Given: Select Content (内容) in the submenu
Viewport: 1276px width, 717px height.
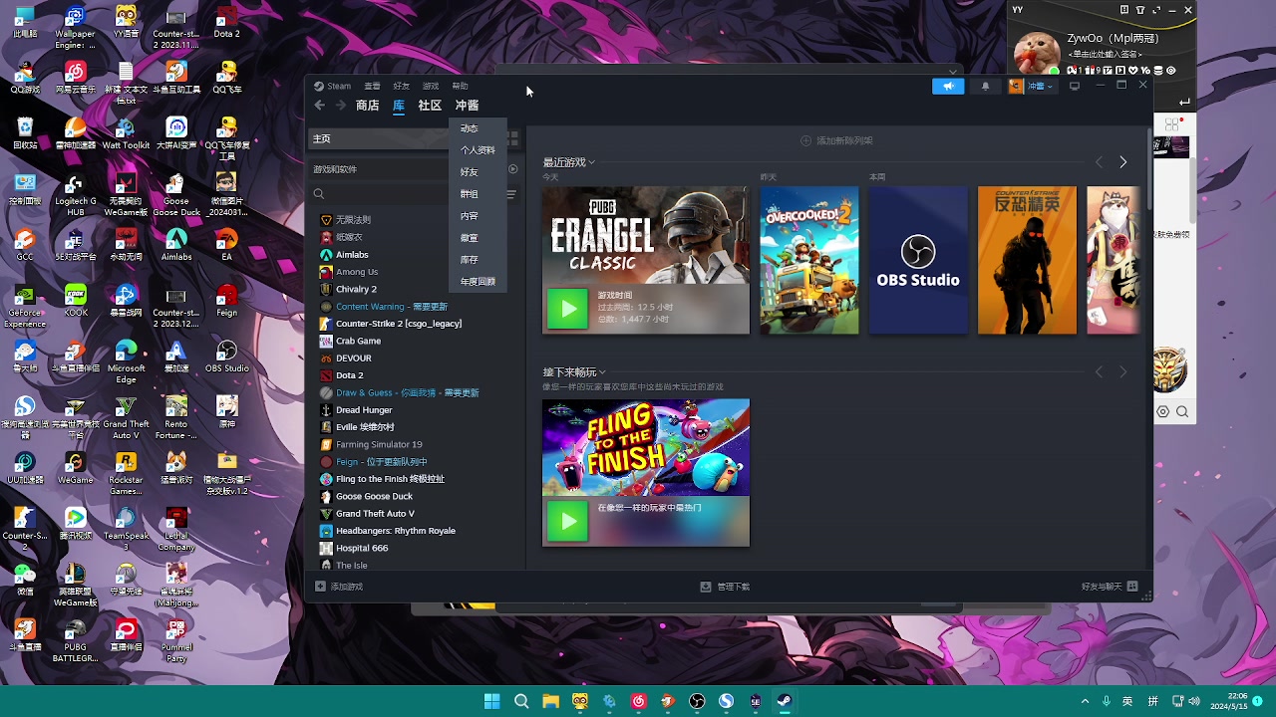Looking at the screenshot, I should pyautogui.click(x=469, y=216).
